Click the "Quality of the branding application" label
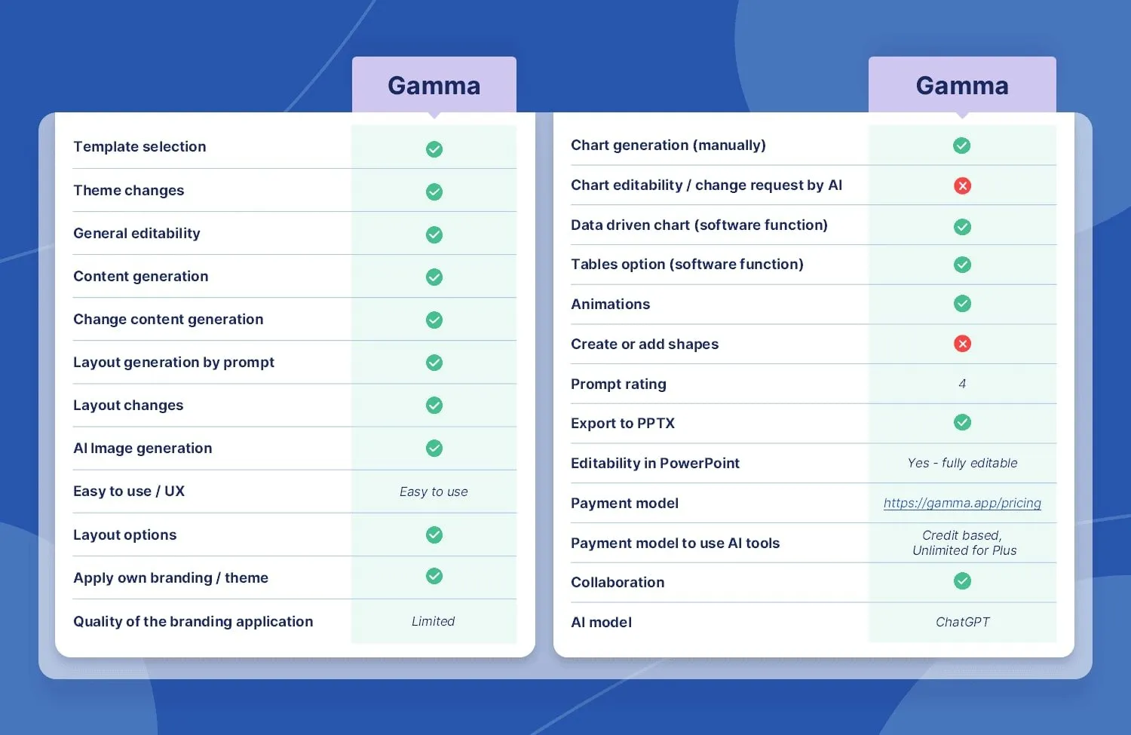Viewport: 1131px width, 735px height. pos(193,622)
